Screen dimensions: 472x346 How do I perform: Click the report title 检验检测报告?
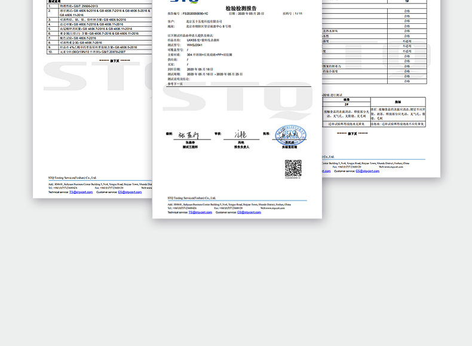(x=241, y=8)
